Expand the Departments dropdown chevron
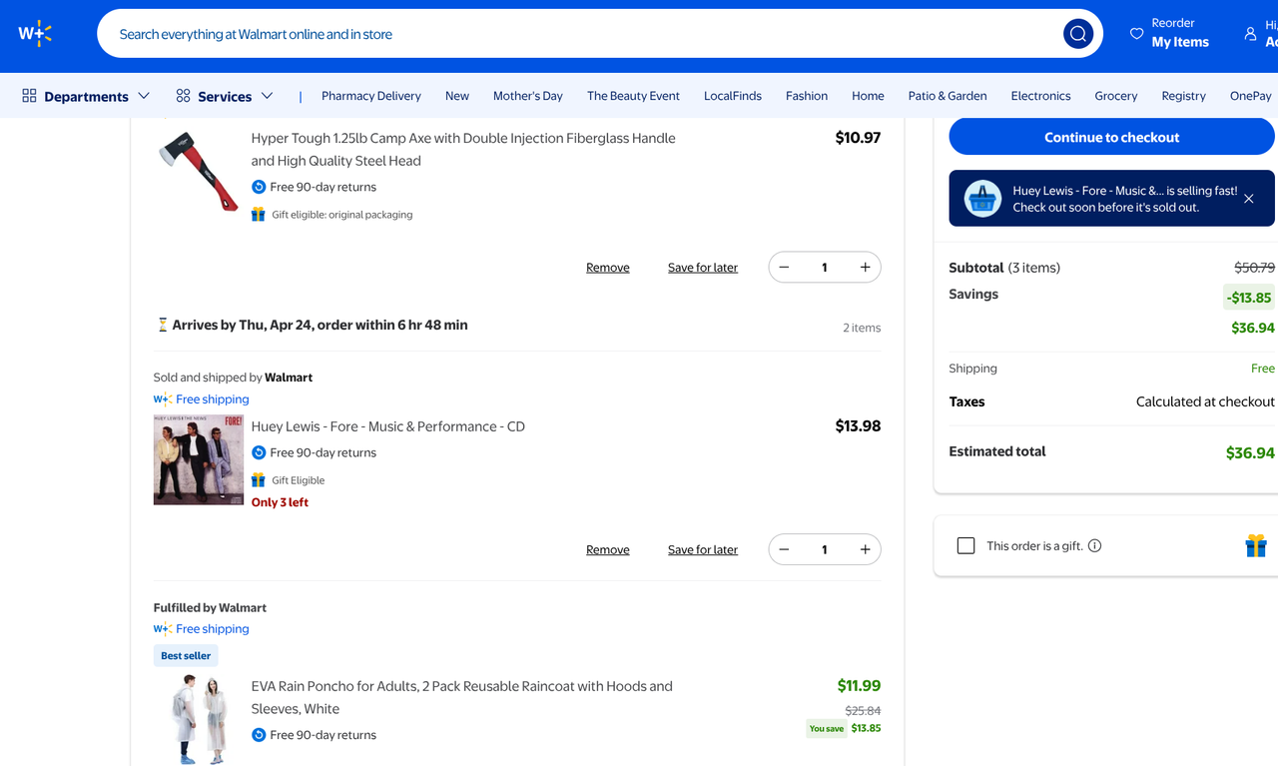 click(144, 96)
